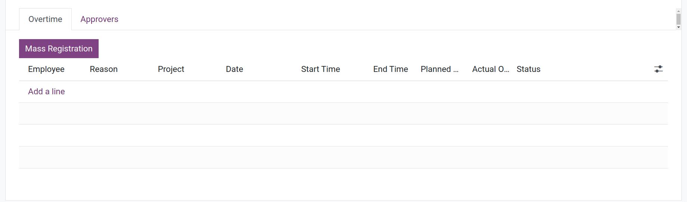The image size is (687, 202).
Task: Switch to the Approvers tab
Action: click(x=99, y=19)
